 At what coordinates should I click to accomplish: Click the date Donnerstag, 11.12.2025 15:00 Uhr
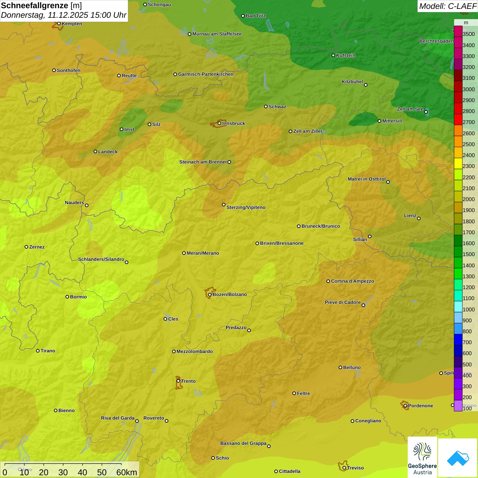[x=64, y=15]
